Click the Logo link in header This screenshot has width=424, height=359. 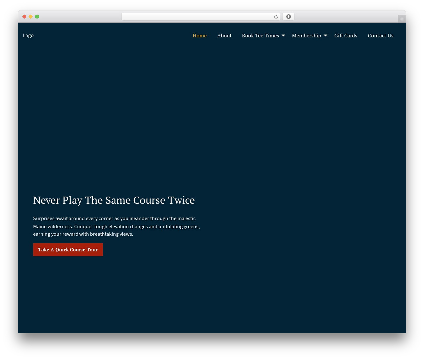click(28, 35)
